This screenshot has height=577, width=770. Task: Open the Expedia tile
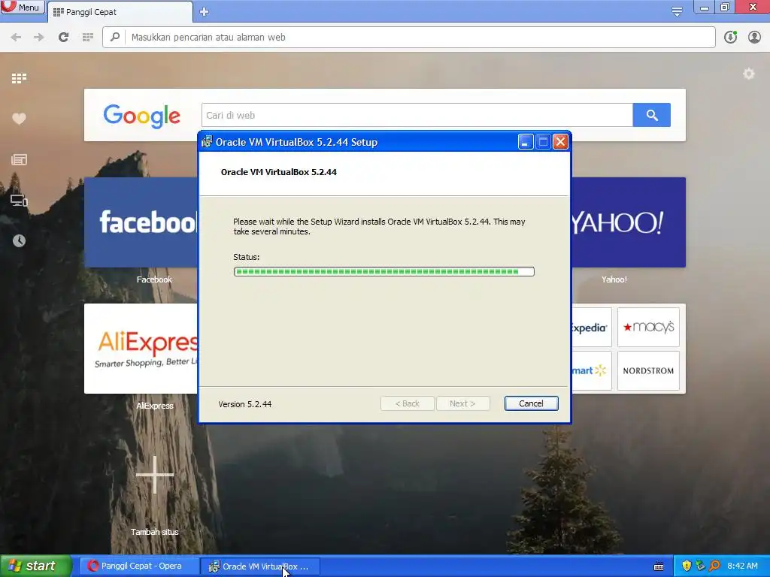coord(592,328)
